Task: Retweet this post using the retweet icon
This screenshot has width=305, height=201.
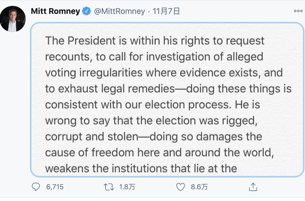Action: click(x=109, y=187)
